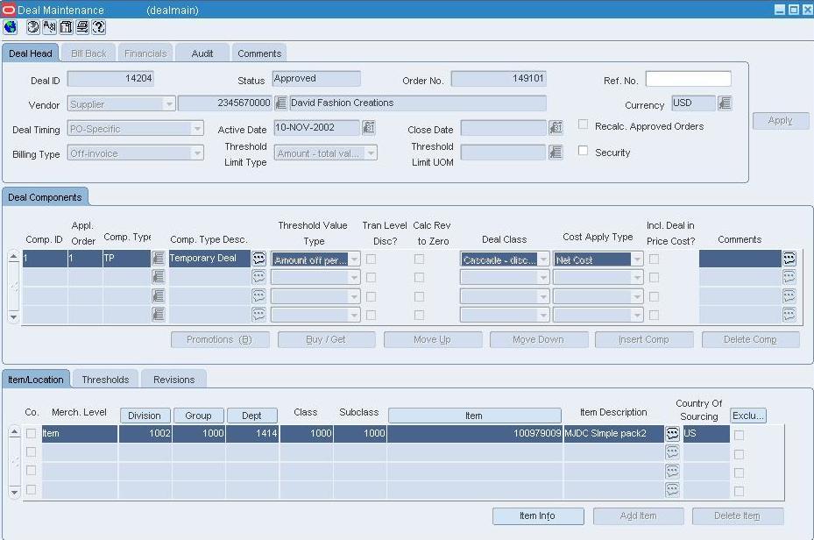Expand the Net Cost apply type dropdown

(x=637, y=259)
